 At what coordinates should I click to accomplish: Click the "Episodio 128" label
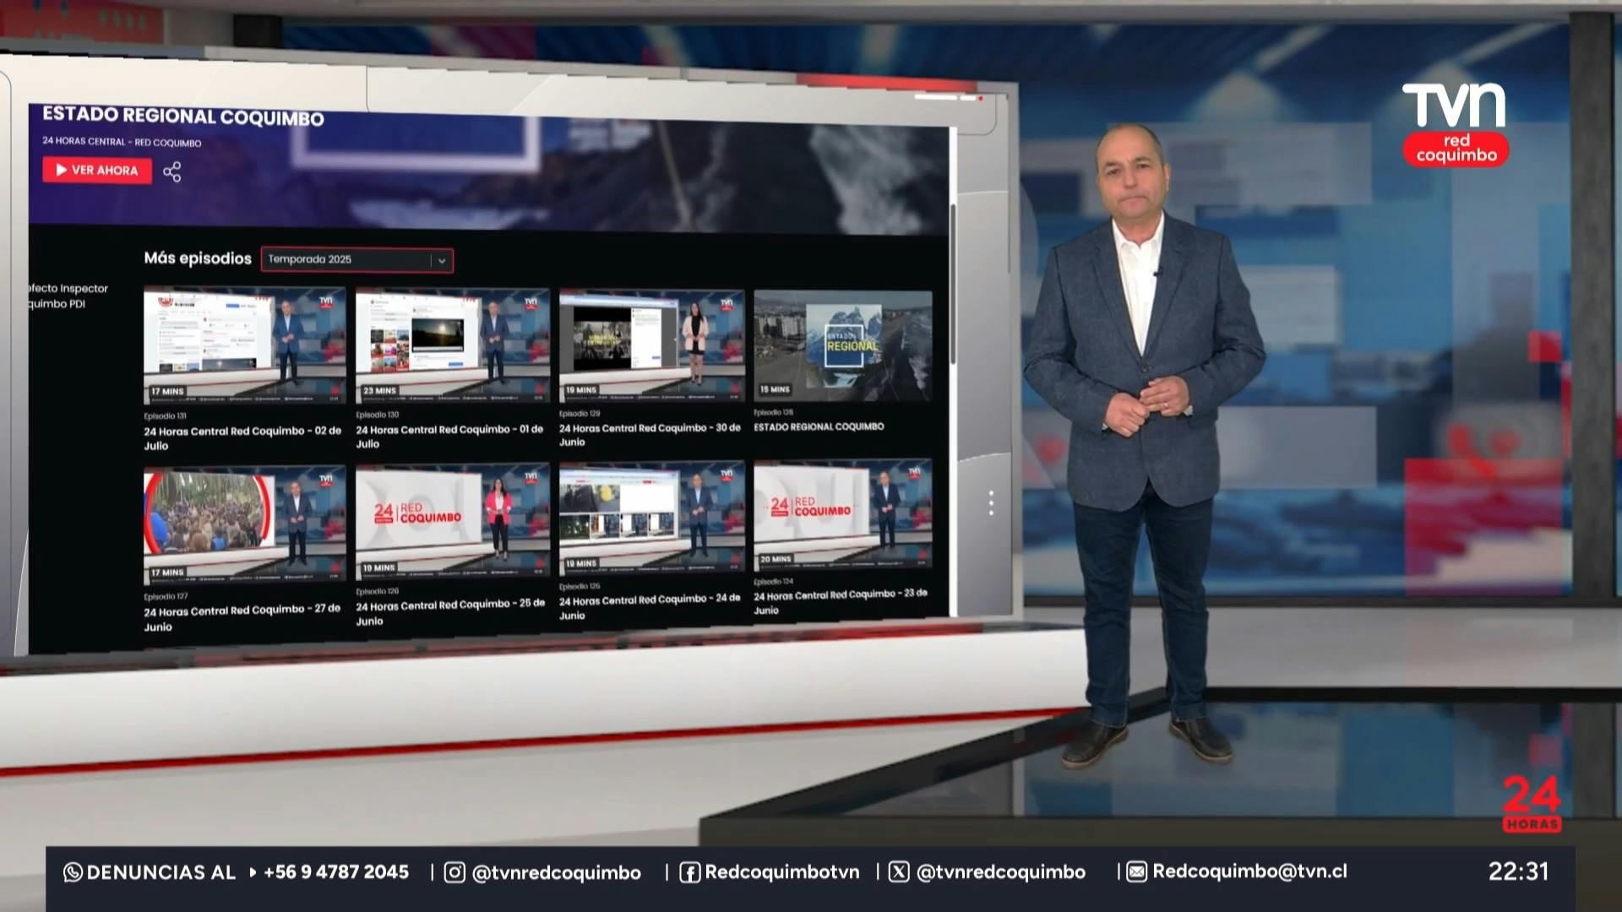(x=773, y=413)
